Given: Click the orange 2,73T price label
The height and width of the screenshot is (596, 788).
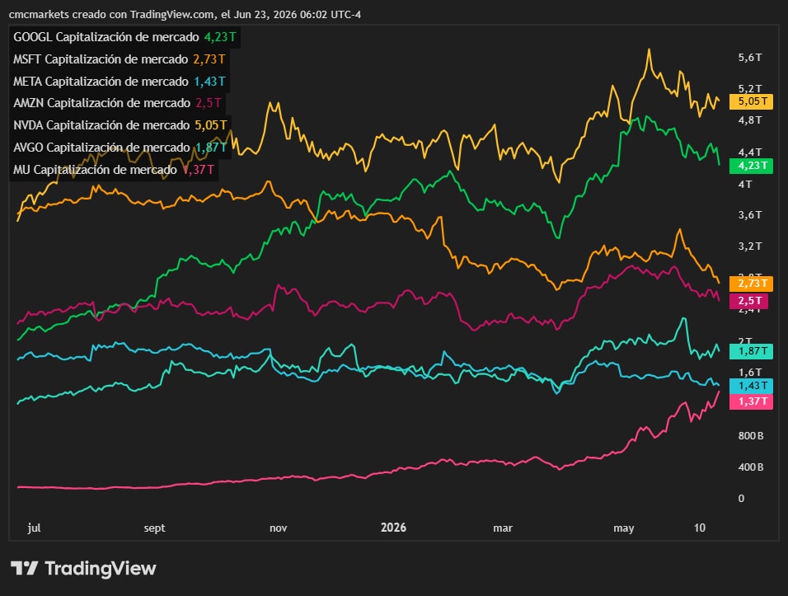Looking at the screenshot, I should pyautogui.click(x=751, y=284).
